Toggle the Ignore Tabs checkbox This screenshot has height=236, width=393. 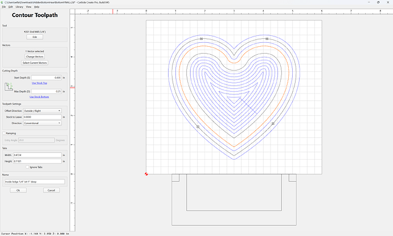pos(27,167)
